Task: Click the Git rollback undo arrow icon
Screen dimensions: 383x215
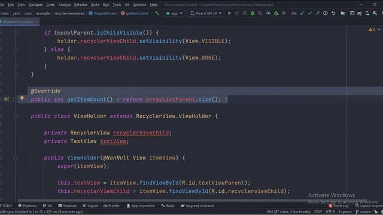Action: click(333, 13)
